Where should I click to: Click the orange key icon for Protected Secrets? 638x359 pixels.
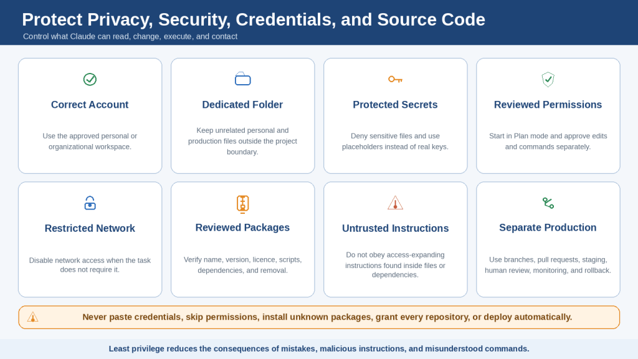point(395,79)
